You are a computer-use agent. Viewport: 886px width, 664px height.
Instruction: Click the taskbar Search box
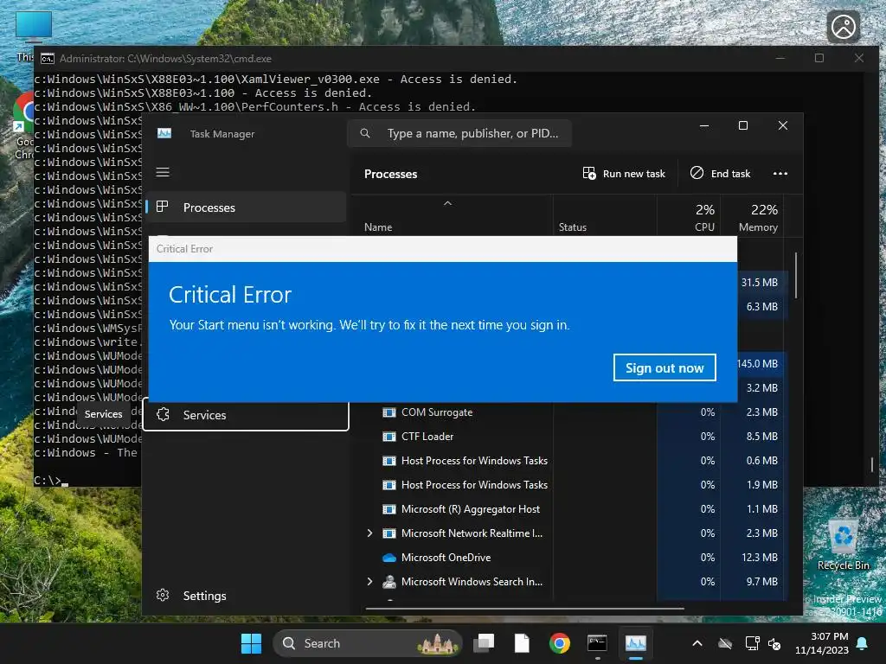click(x=367, y=643)
